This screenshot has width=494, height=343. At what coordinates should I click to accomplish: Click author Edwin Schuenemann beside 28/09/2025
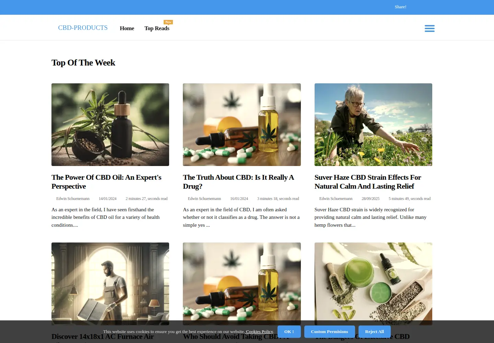click(336, 199)
